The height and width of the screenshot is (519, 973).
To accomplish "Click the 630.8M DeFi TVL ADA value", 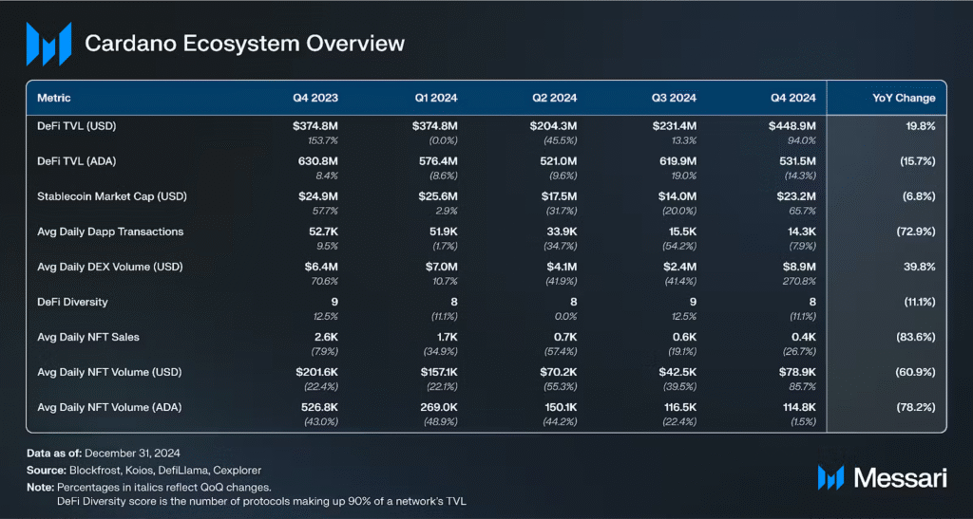I will point(318,161).
